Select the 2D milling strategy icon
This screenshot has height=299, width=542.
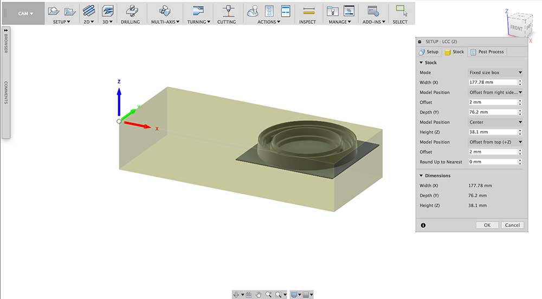[89, 11]
